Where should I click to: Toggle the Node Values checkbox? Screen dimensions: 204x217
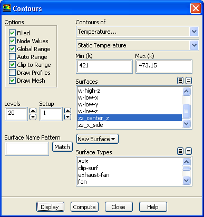coord(12,41)
